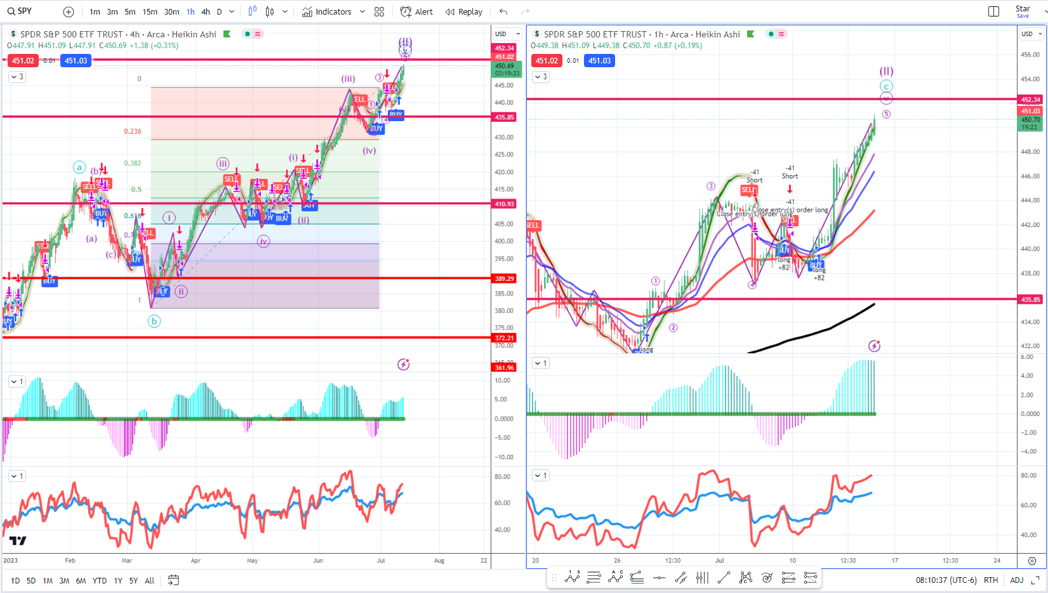This screenshot has width=1048, height=593.
Task: Toggle RTH session mode
Action: click(991, 580)
